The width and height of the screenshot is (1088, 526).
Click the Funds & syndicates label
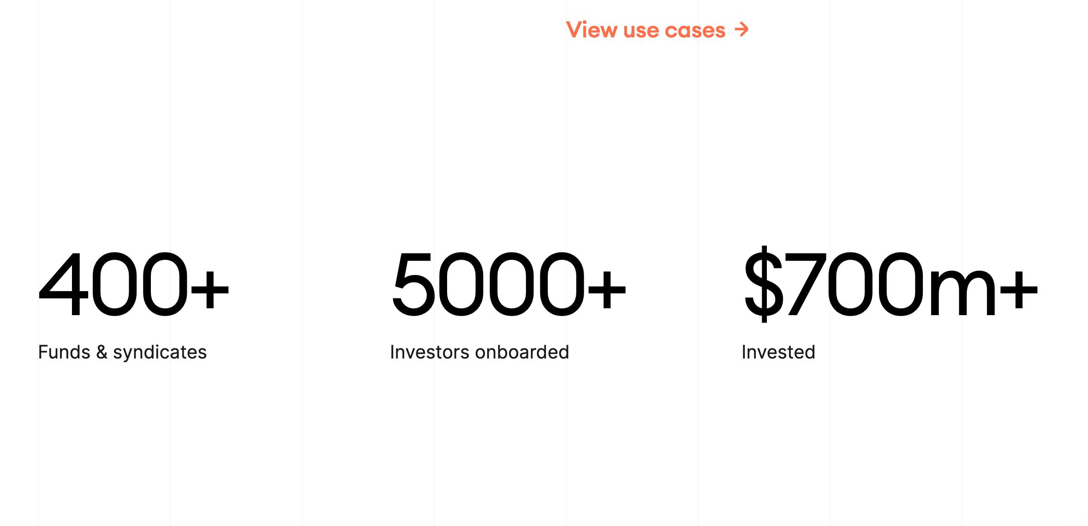coord(122,353)
